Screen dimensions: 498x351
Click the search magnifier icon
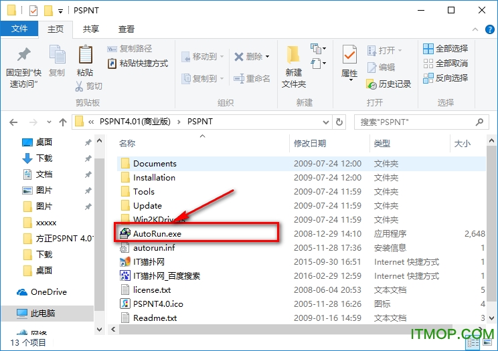(479, 122)
